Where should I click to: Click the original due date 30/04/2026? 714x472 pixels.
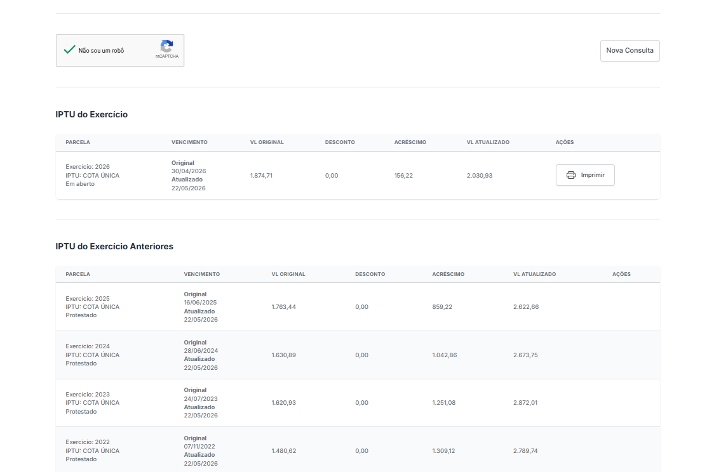click(x=189, y=171)
